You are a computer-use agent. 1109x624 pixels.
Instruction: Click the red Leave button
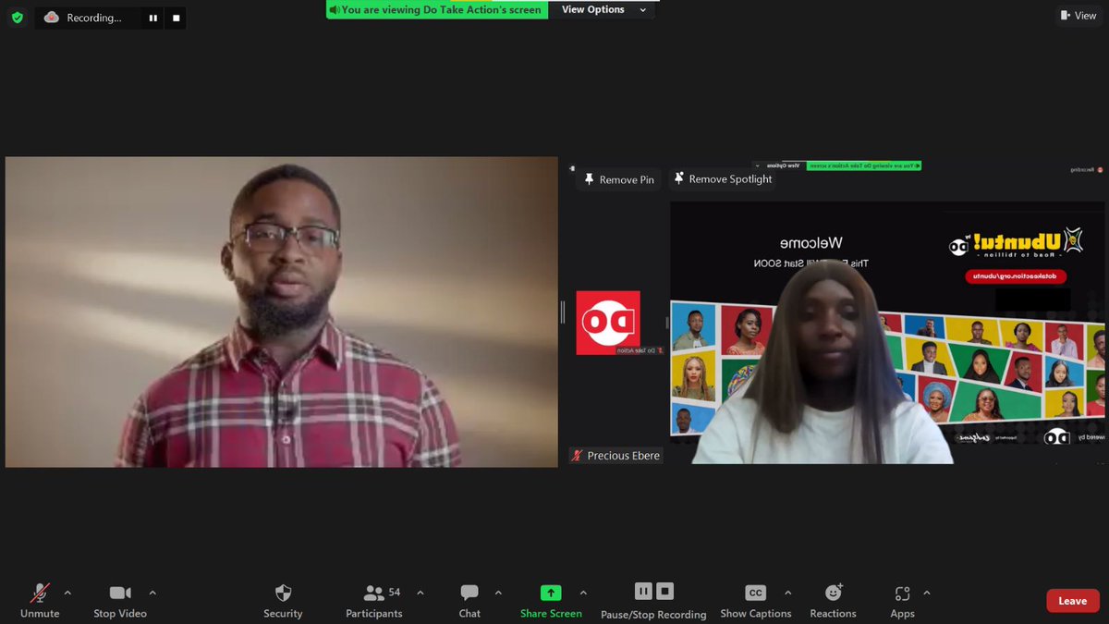1072,601
